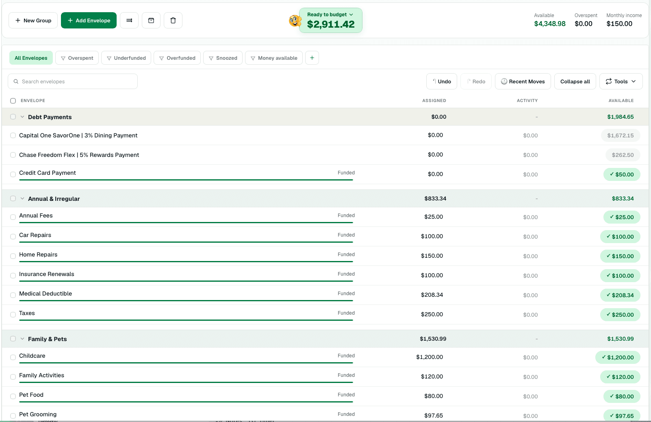Click the magnifier icon in search box
This screenshot has width=651, height=422.
click(16, 81)
